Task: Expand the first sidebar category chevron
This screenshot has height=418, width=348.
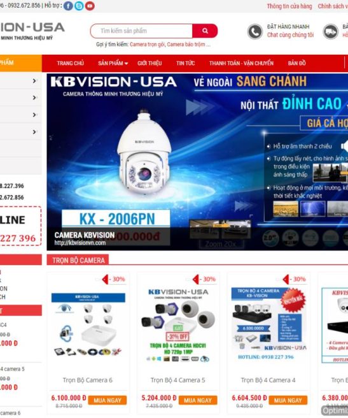Action: (34, 81)
